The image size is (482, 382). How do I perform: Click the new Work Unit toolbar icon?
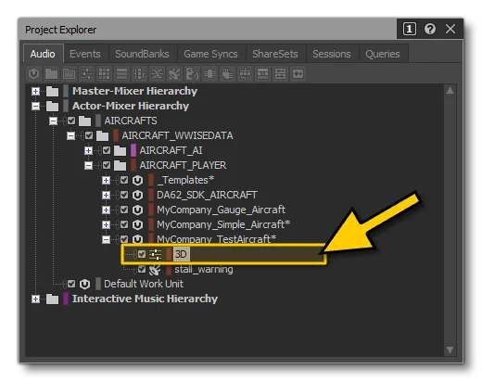[33, 74]
